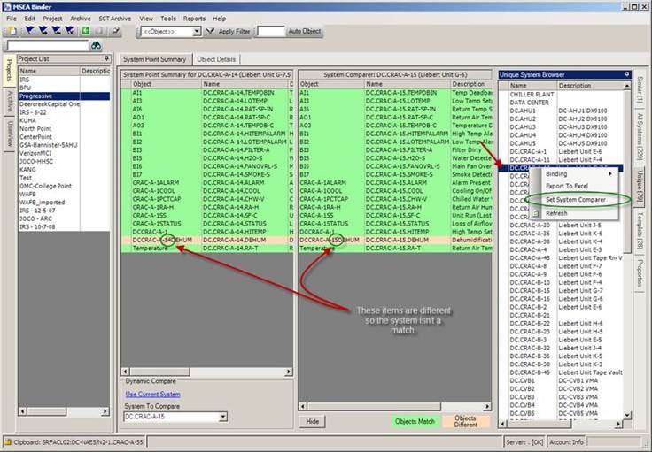Open the Object filter dropdown
Screen dimensions: 652x452
pyautogui.click(x=197, y=32)
